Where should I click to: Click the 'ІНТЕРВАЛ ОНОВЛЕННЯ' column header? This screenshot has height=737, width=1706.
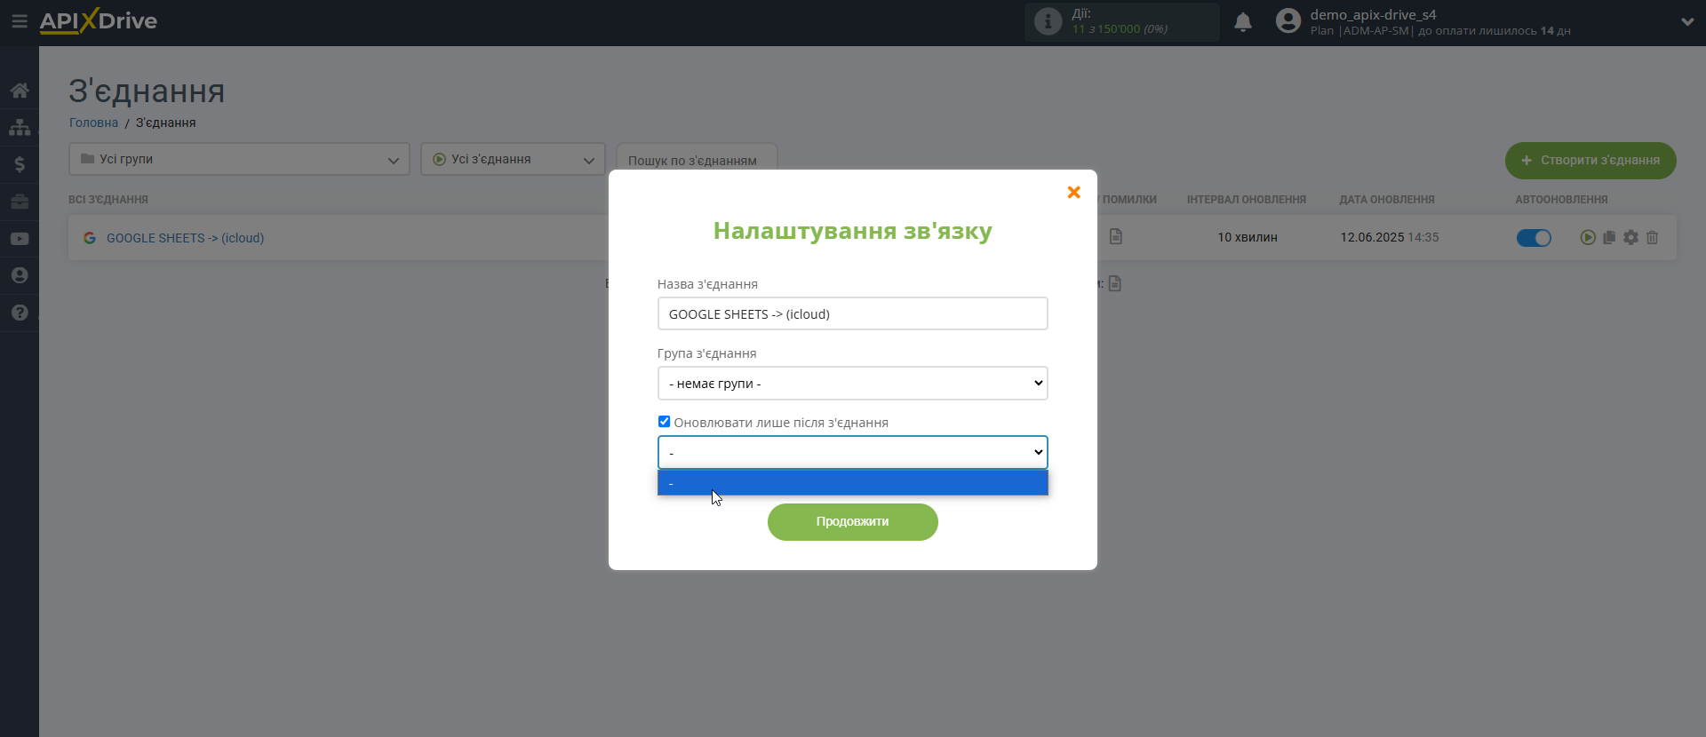coord(1247,200)
